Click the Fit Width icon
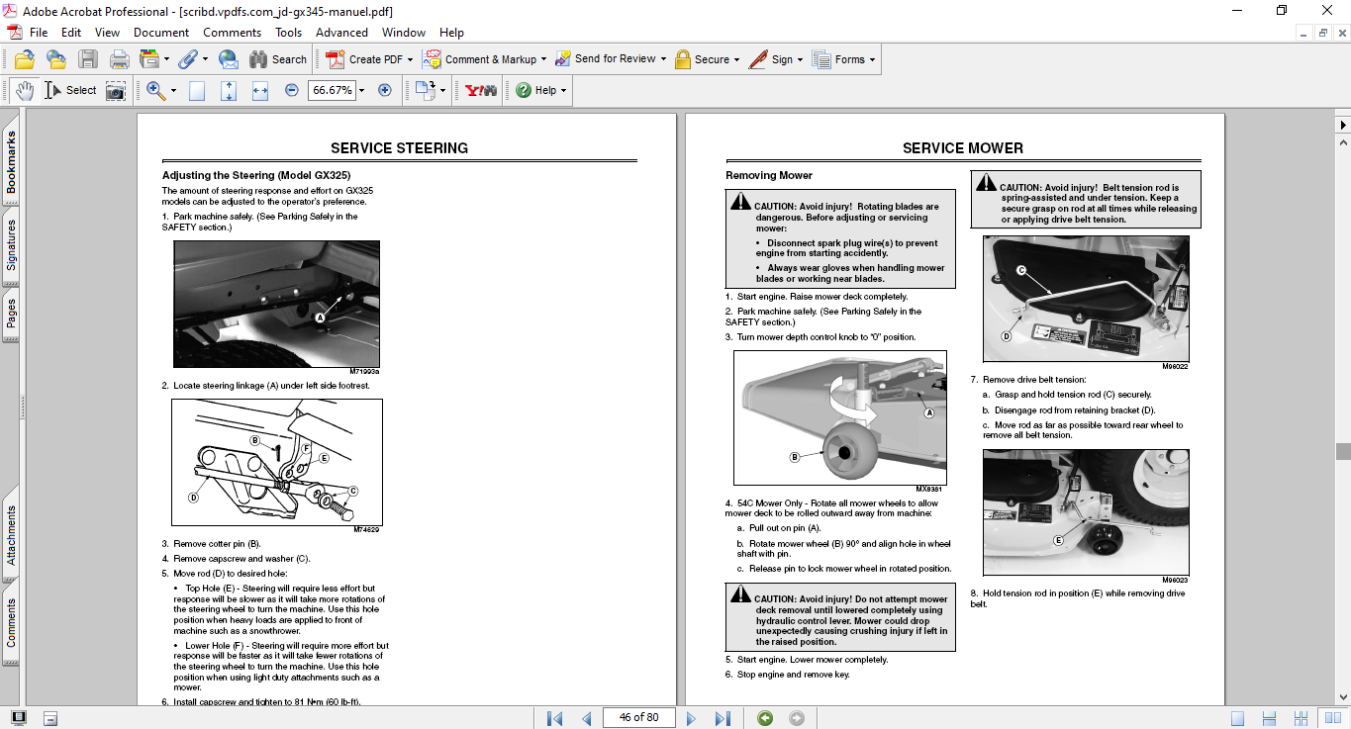This screenshot has width=1351, height=729. (x=260, y=90)
